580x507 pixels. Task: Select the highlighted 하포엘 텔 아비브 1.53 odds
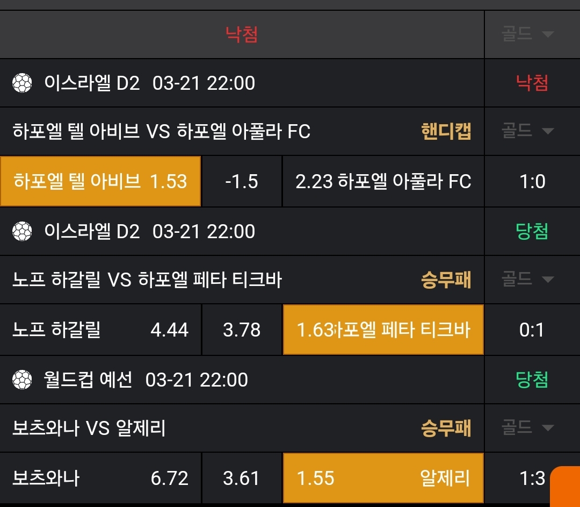pos(100,182)
